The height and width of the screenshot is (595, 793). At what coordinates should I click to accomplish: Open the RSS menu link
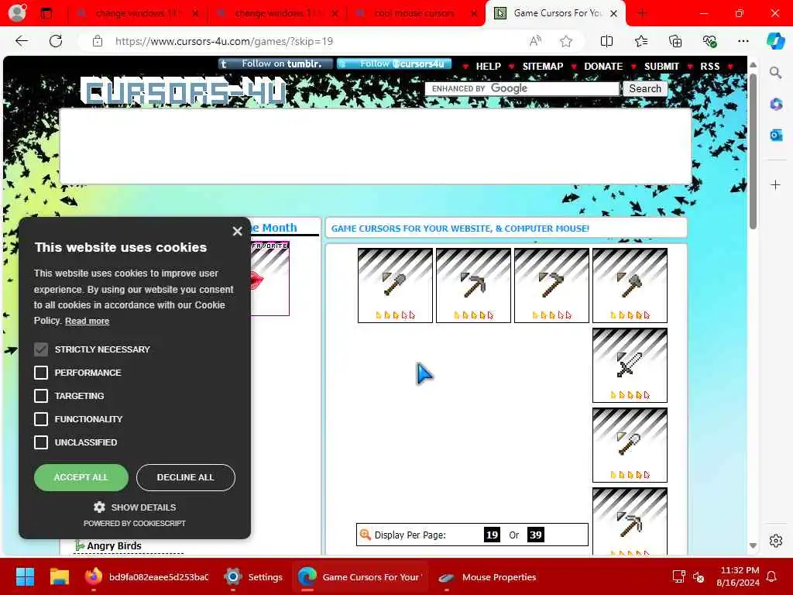pyautogui.click(x=709, y=67)
